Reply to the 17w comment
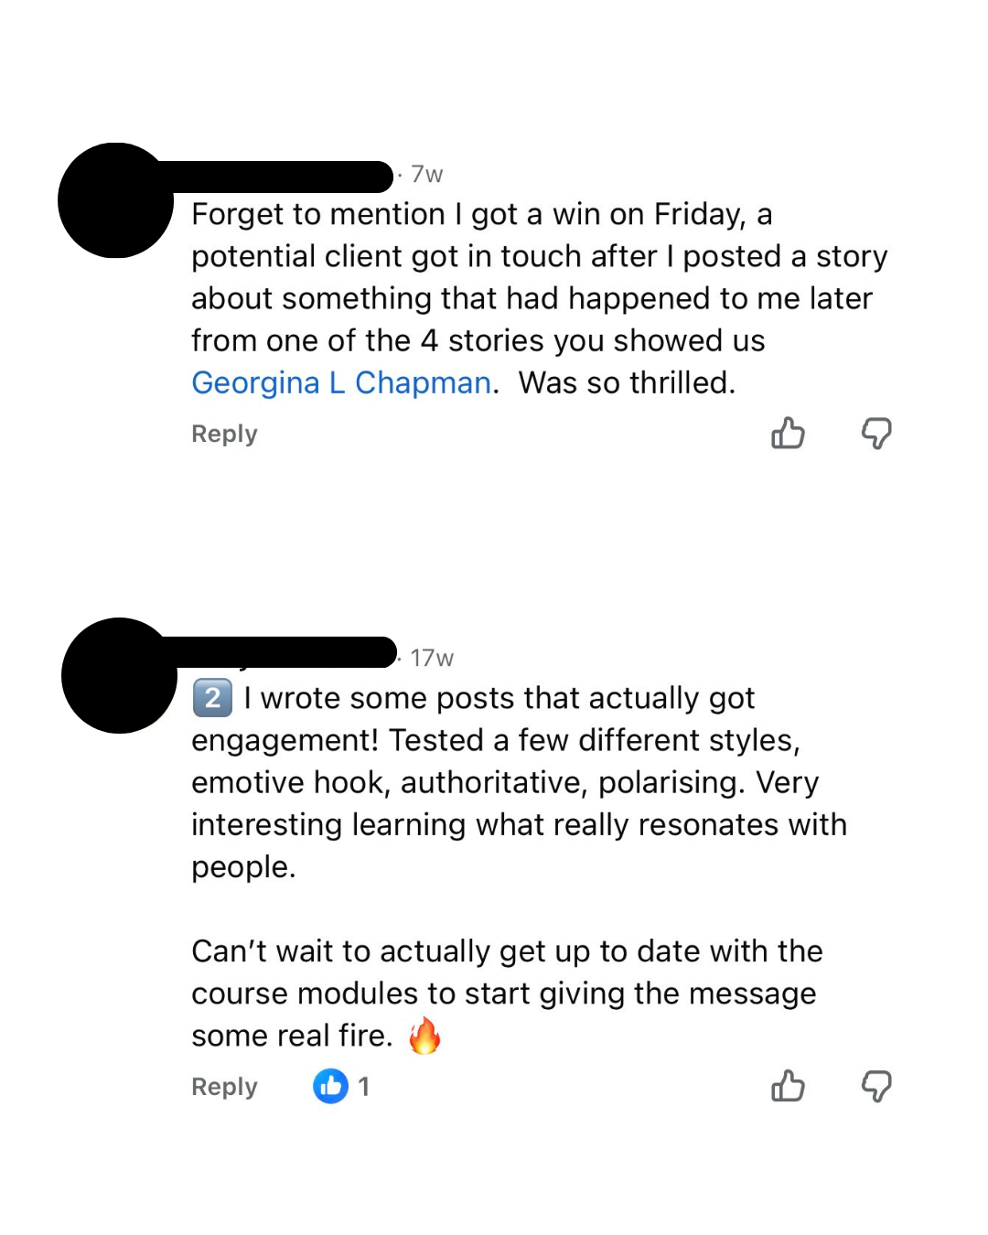988x1235 pixels. tap(223, 1087)
